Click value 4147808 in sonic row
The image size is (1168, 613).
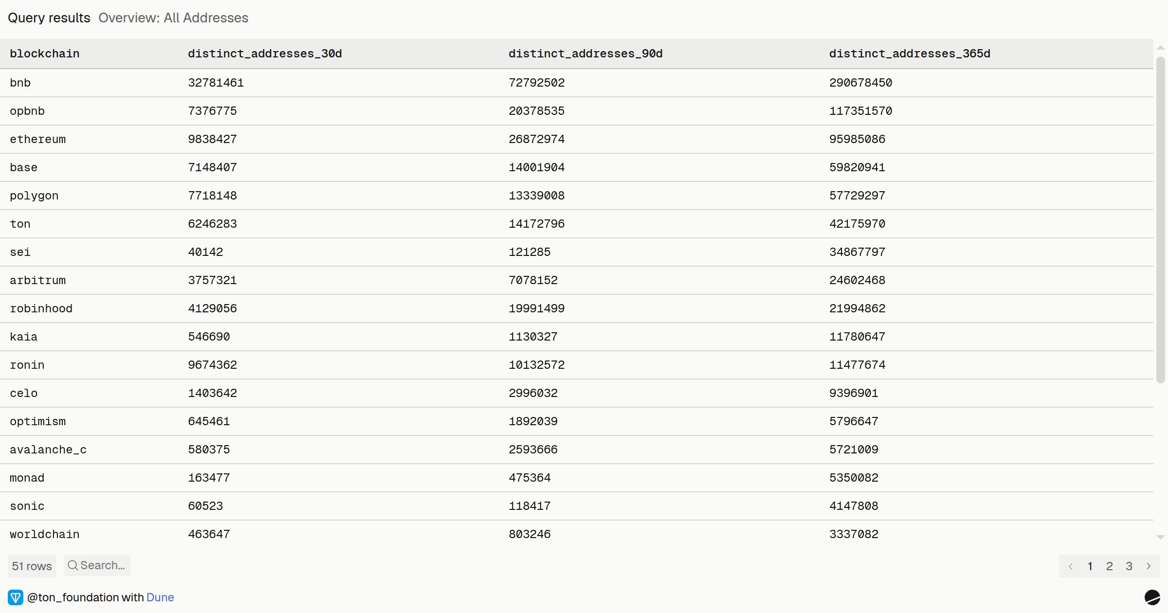tap(854, 506)
